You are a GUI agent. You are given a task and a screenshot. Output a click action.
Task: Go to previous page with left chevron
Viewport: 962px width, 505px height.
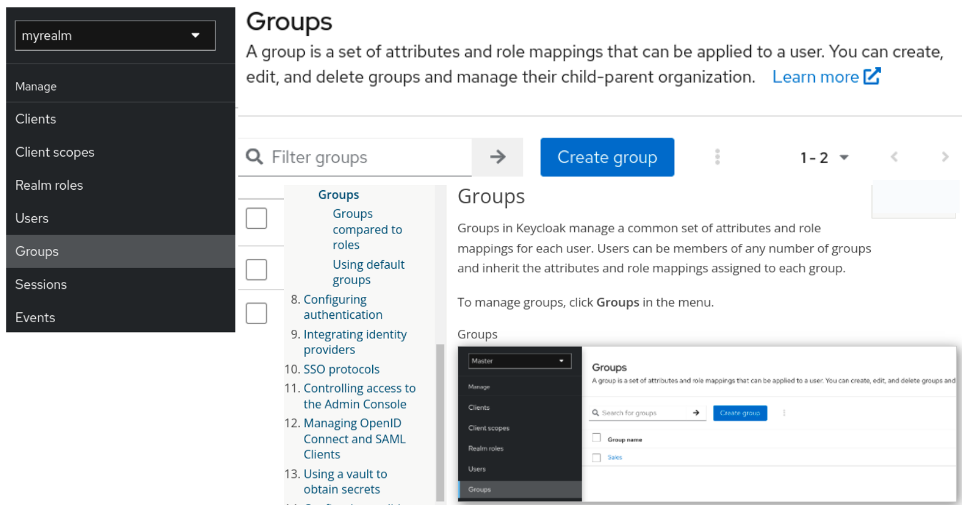click(894, 157)
